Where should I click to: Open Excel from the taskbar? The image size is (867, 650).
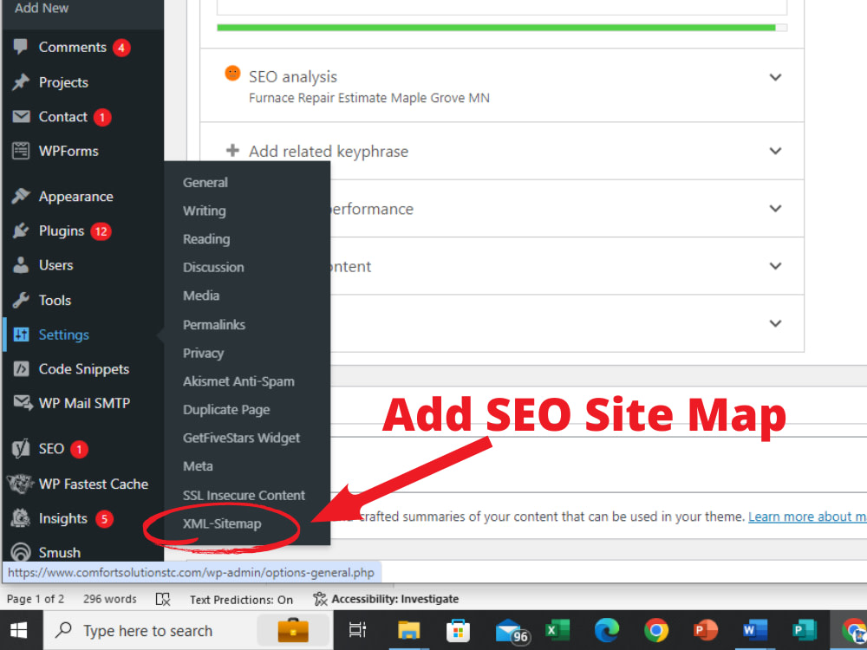point(557,630)
